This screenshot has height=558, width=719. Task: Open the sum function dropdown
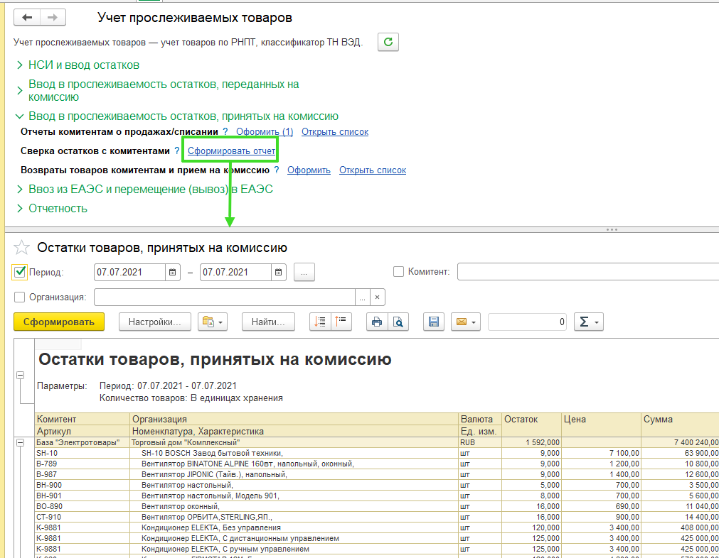point(588,322)
